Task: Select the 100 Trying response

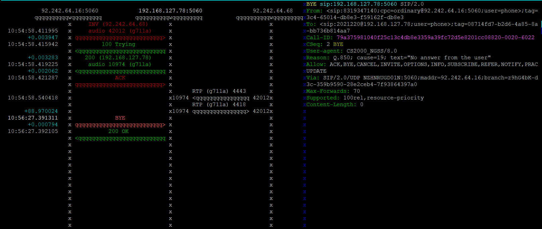Action: (118, 44)
